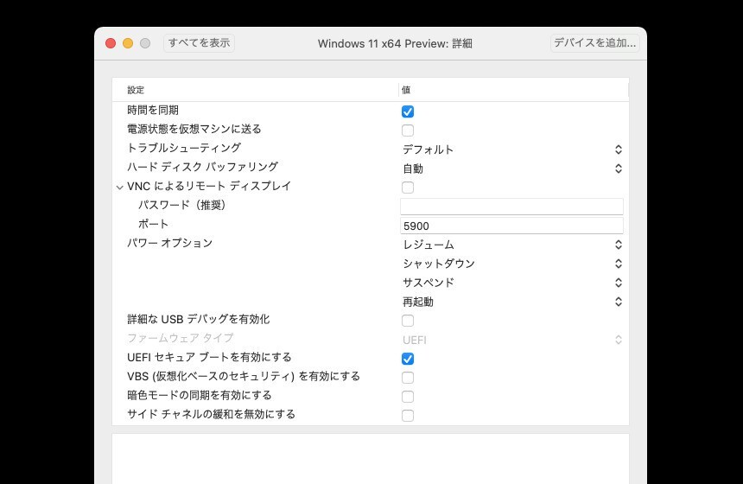
Task: Open the デバイスを追加... button
Action: (x=594, y=43)
